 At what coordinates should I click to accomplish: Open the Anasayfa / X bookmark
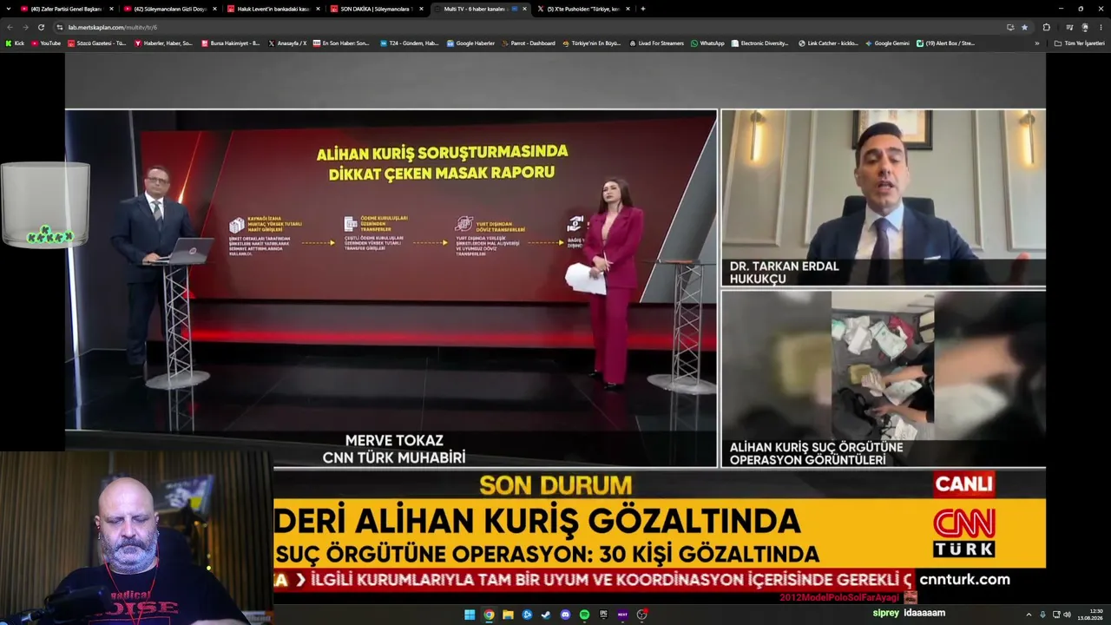287,43
